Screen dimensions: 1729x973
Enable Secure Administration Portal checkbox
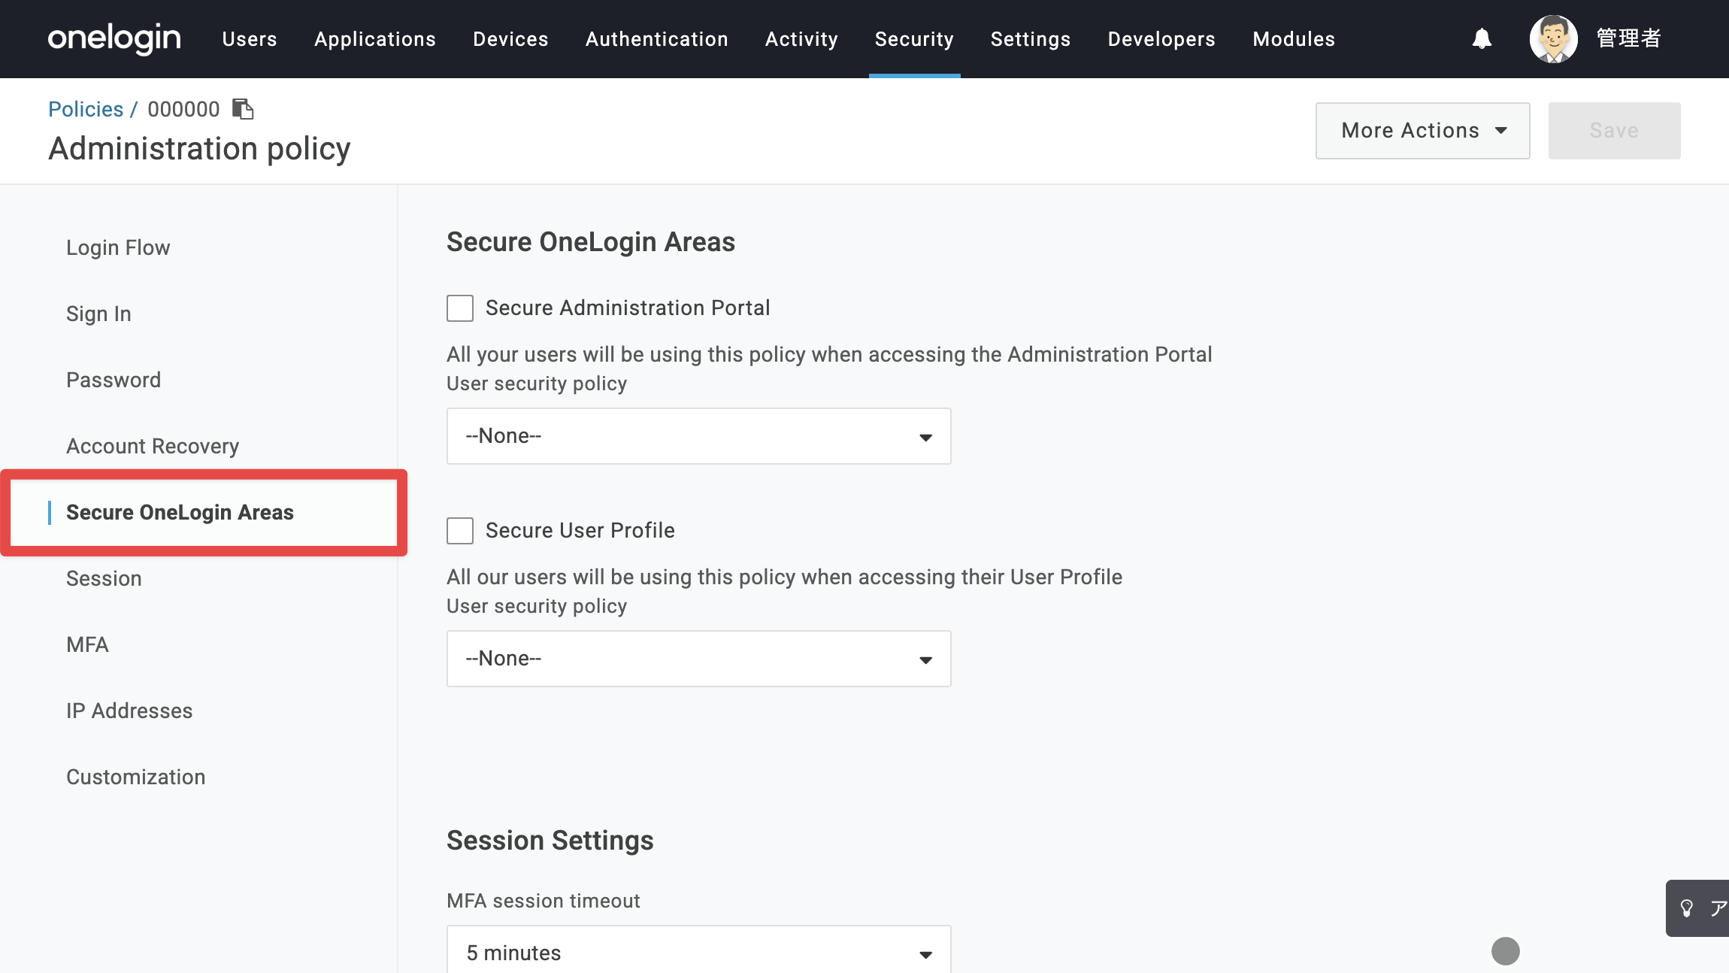(x=460, y=308)
